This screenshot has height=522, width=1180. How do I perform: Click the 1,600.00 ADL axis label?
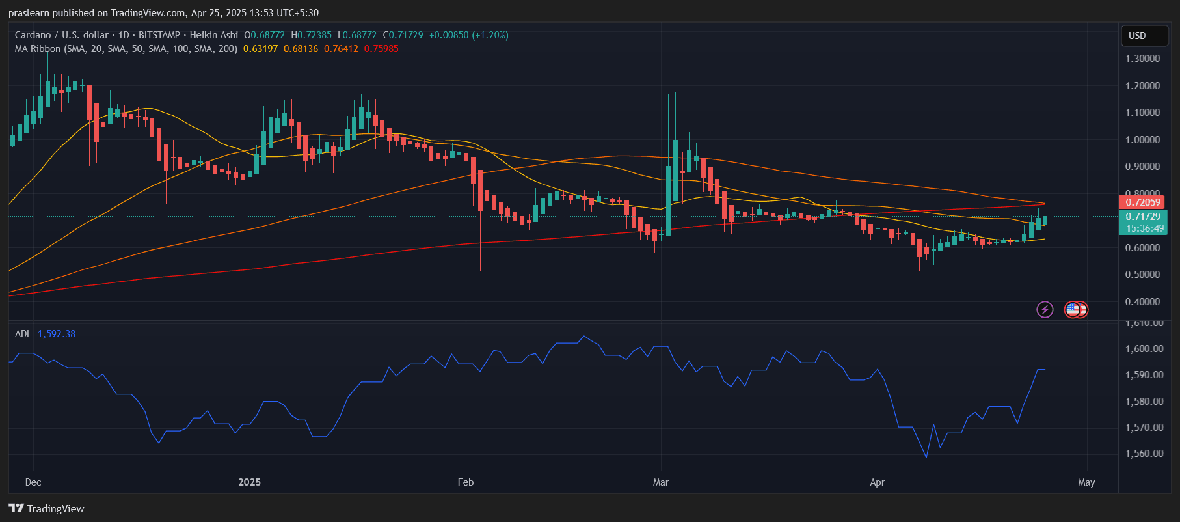(1144, 349)
